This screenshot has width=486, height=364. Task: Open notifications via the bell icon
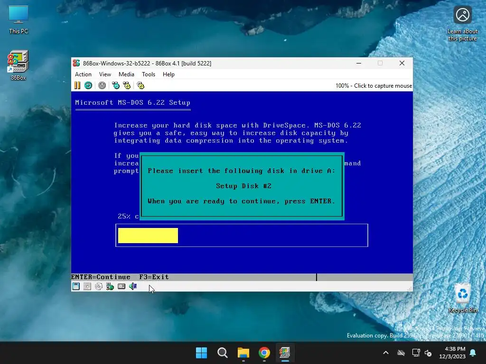tap(473, 353)
